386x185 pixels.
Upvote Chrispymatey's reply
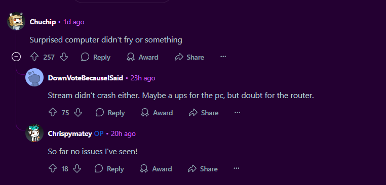point(53,169)
